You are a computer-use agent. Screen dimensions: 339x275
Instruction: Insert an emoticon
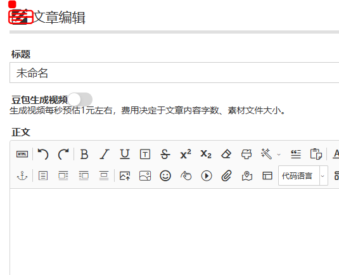[165, 176]
